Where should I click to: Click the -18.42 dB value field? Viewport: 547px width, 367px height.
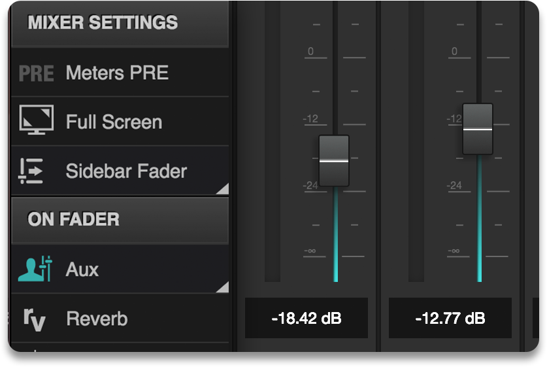(x=307, y=319)
